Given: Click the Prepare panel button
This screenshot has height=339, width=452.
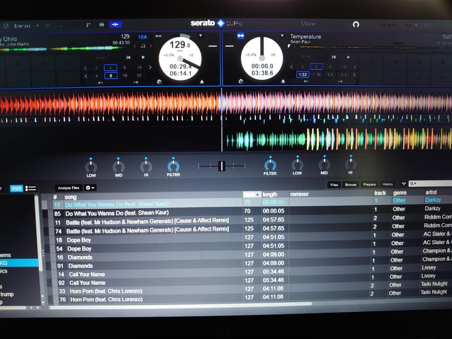Looking at the screenshot, I should click(x=369, y=185).
